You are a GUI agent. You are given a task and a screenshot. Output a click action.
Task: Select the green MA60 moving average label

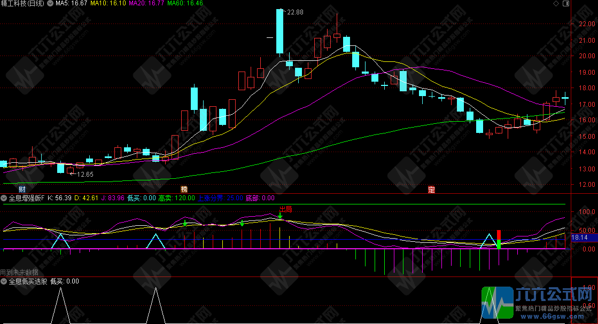(x=185, y=4)
